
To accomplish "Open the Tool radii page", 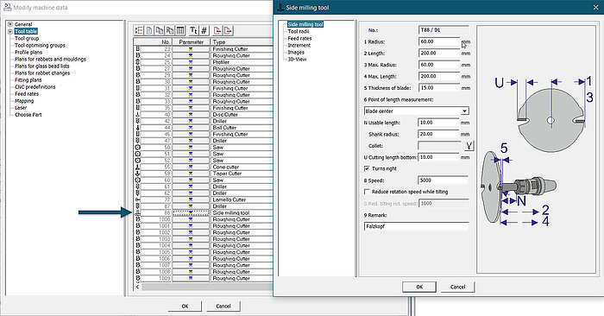I will (x=299, y=31).
